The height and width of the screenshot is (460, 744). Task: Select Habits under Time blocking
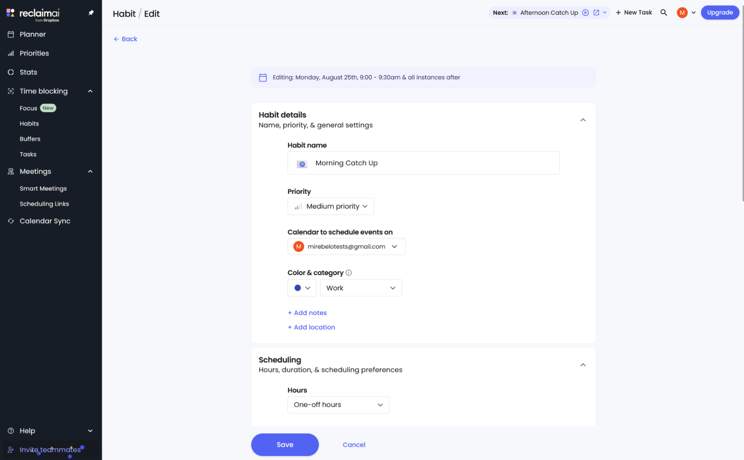pyautogui.click(x=29, y=123)
